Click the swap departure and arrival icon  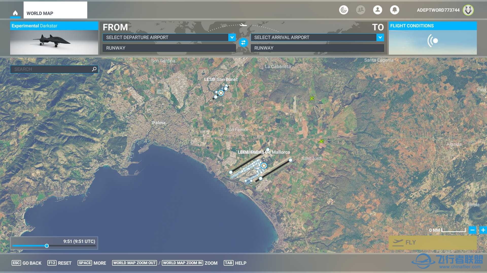(243, 43)
